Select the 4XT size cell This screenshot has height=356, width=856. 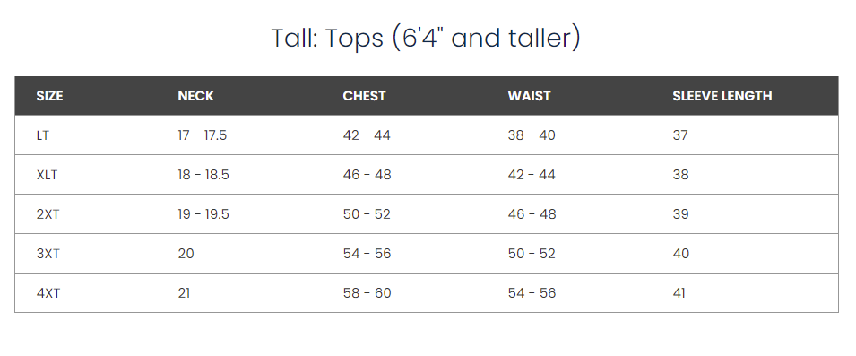pyautogui.click(x=48, y=293)
